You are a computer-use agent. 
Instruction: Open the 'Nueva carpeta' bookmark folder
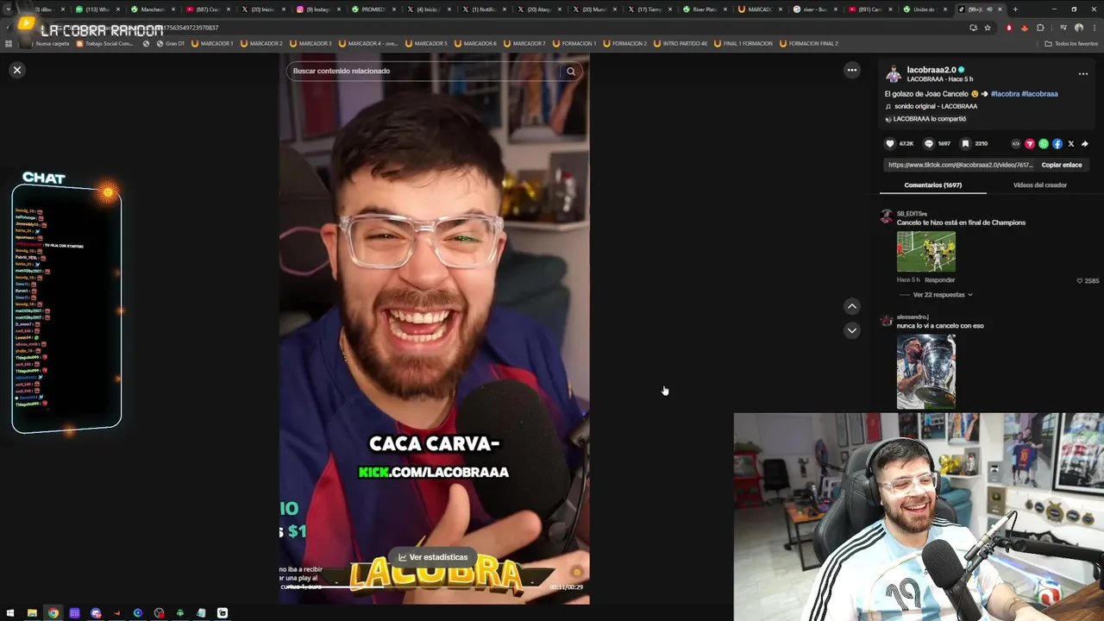[47, 43]
